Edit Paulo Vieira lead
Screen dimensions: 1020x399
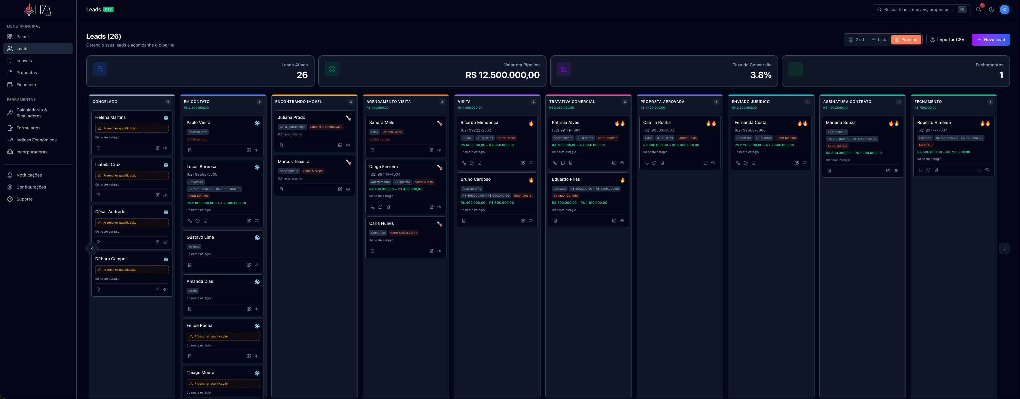(249, 150)
